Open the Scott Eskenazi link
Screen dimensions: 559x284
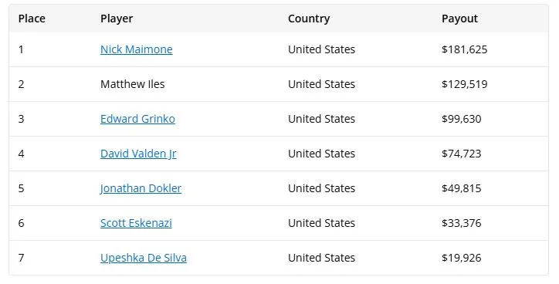[x=136, y=223]
